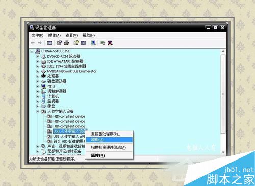This screenshot has height=186, width=255.
Task: Click the NVIDIA Network Bus Enumerator icon
Action: (44, 71)
